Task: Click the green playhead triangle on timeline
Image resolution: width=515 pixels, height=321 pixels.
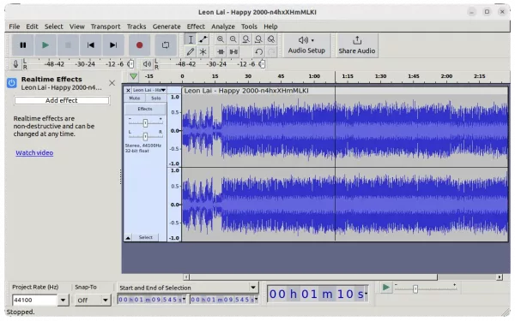Action: click(133, 76)
